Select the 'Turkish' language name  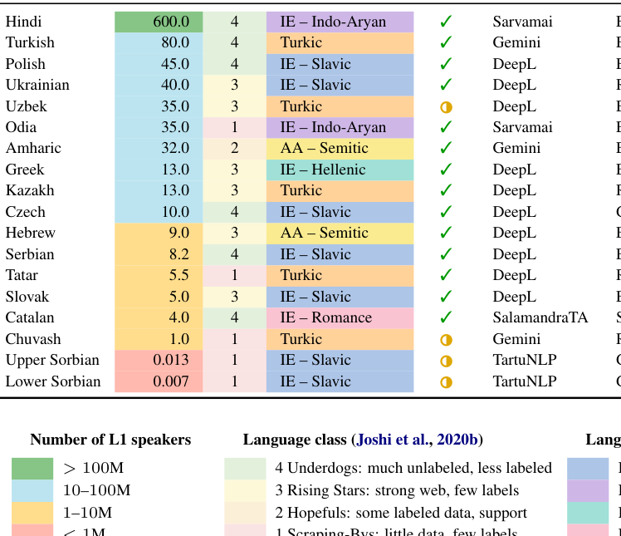30,42
